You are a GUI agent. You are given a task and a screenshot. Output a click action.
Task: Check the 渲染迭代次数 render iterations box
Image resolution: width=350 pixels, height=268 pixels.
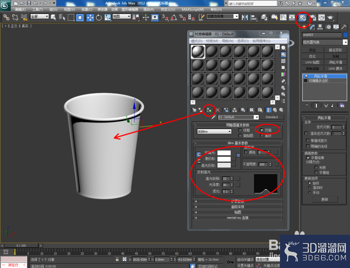(x=306, y=133)
